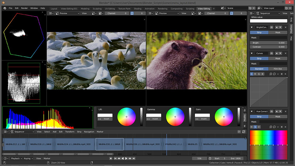Remove the Curves modifier

[x=286, y=53]
